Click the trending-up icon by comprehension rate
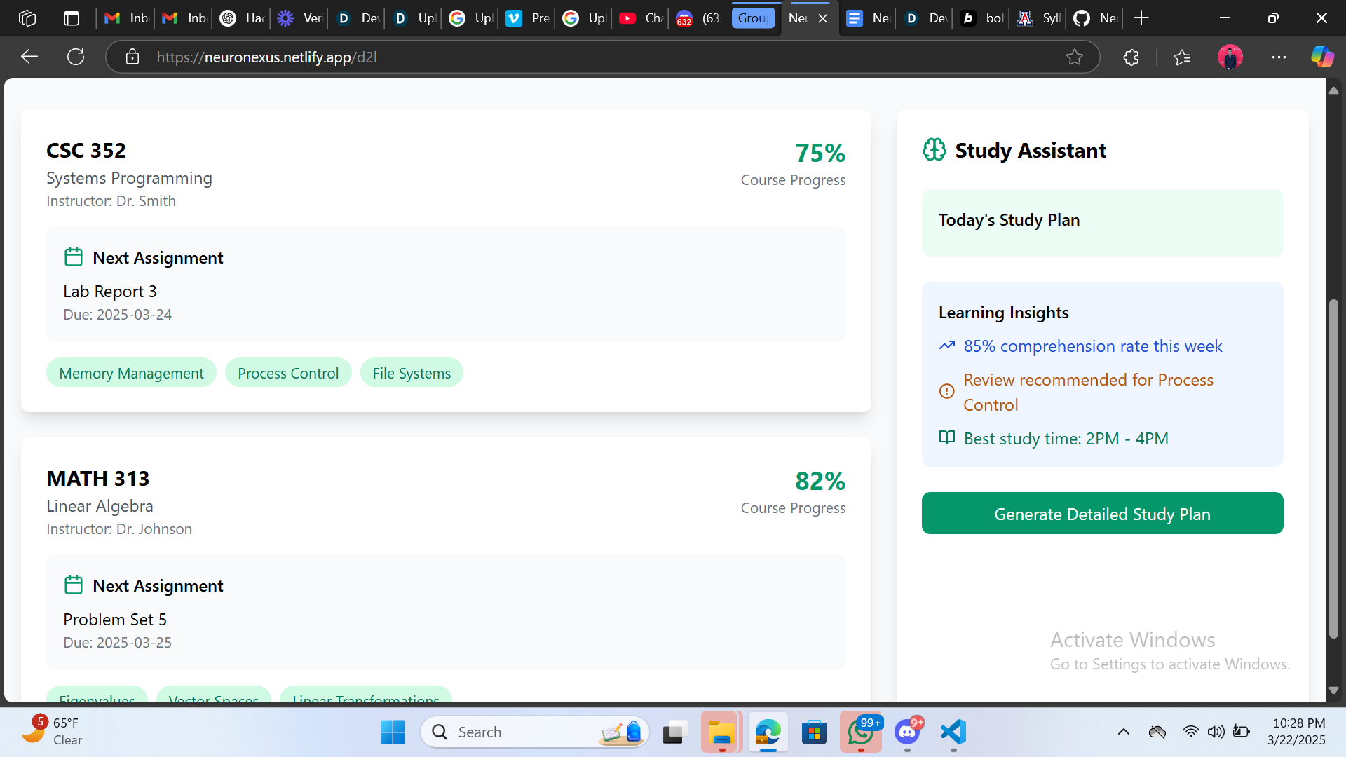The width and height of the screenshot is (1346, 757). (x=947, y=346)
